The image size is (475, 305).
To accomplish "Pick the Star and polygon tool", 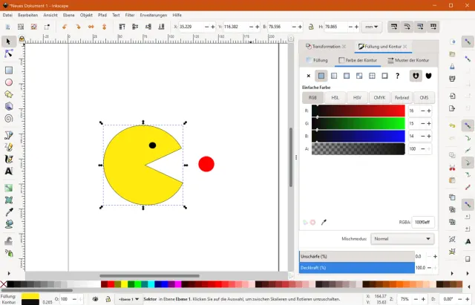I will tap(9, 94).
